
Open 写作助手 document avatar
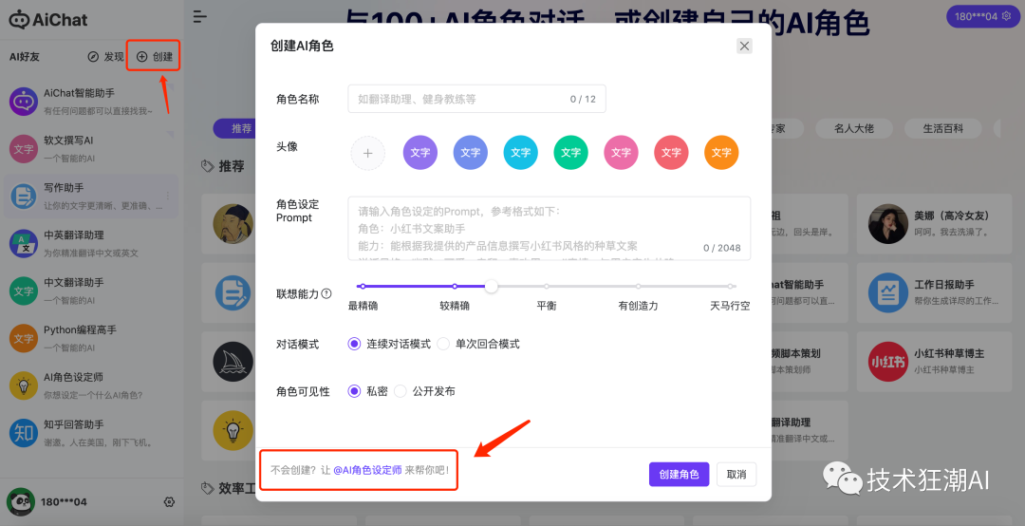point(24,197)
